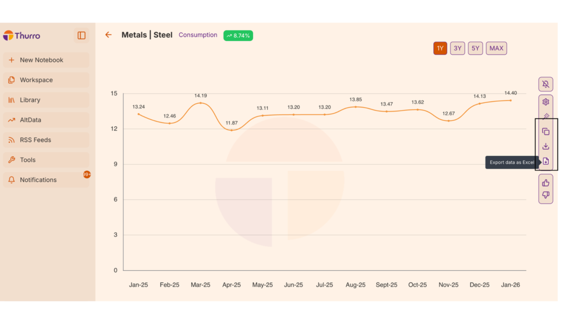This screenshot has height=315, width=561.
Task: Click the copy chart icon
Action: click(x=546, y=132)
